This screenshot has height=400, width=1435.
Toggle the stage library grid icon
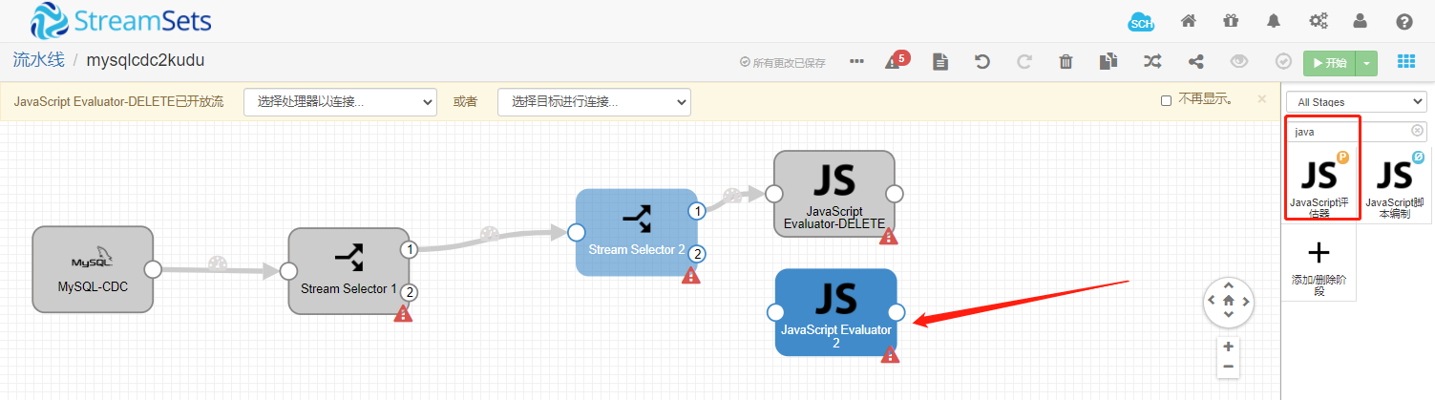[x=1405, y=62]
